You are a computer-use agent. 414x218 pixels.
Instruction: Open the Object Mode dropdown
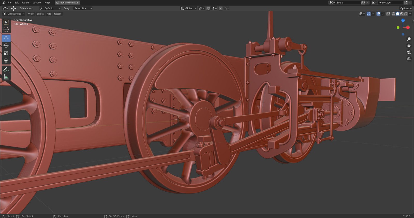click(x=14, y=14)
